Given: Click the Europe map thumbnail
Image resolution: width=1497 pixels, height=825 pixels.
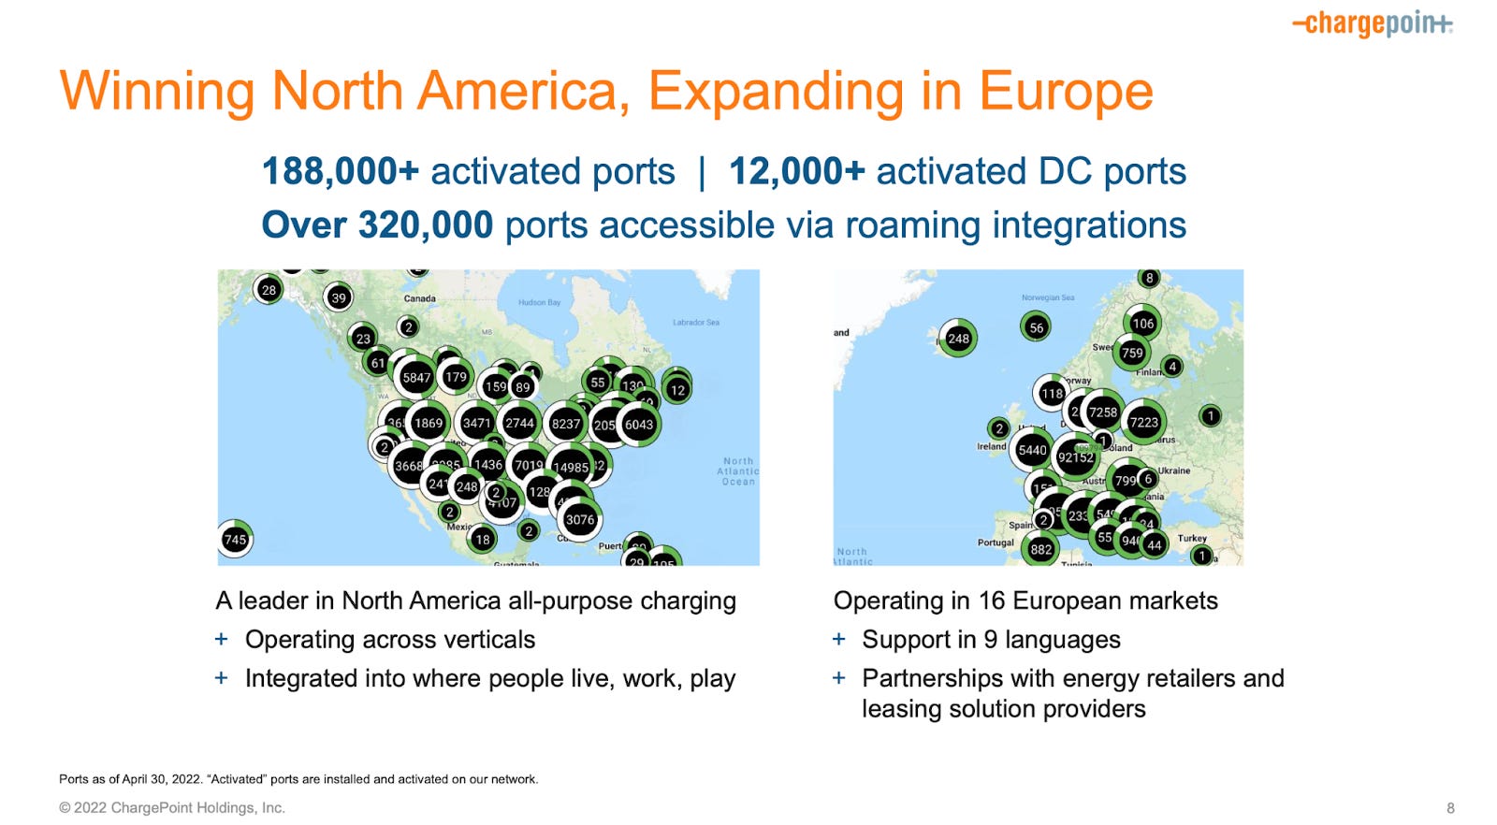Looking at the screenshot, I should (1039, 417).
